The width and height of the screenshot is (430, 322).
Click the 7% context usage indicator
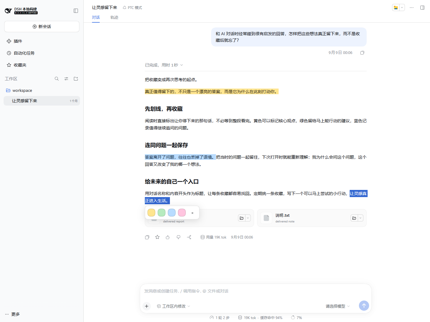[x=297, y=318]
